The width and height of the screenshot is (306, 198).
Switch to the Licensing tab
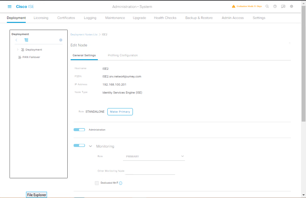[x=41, y=18]
